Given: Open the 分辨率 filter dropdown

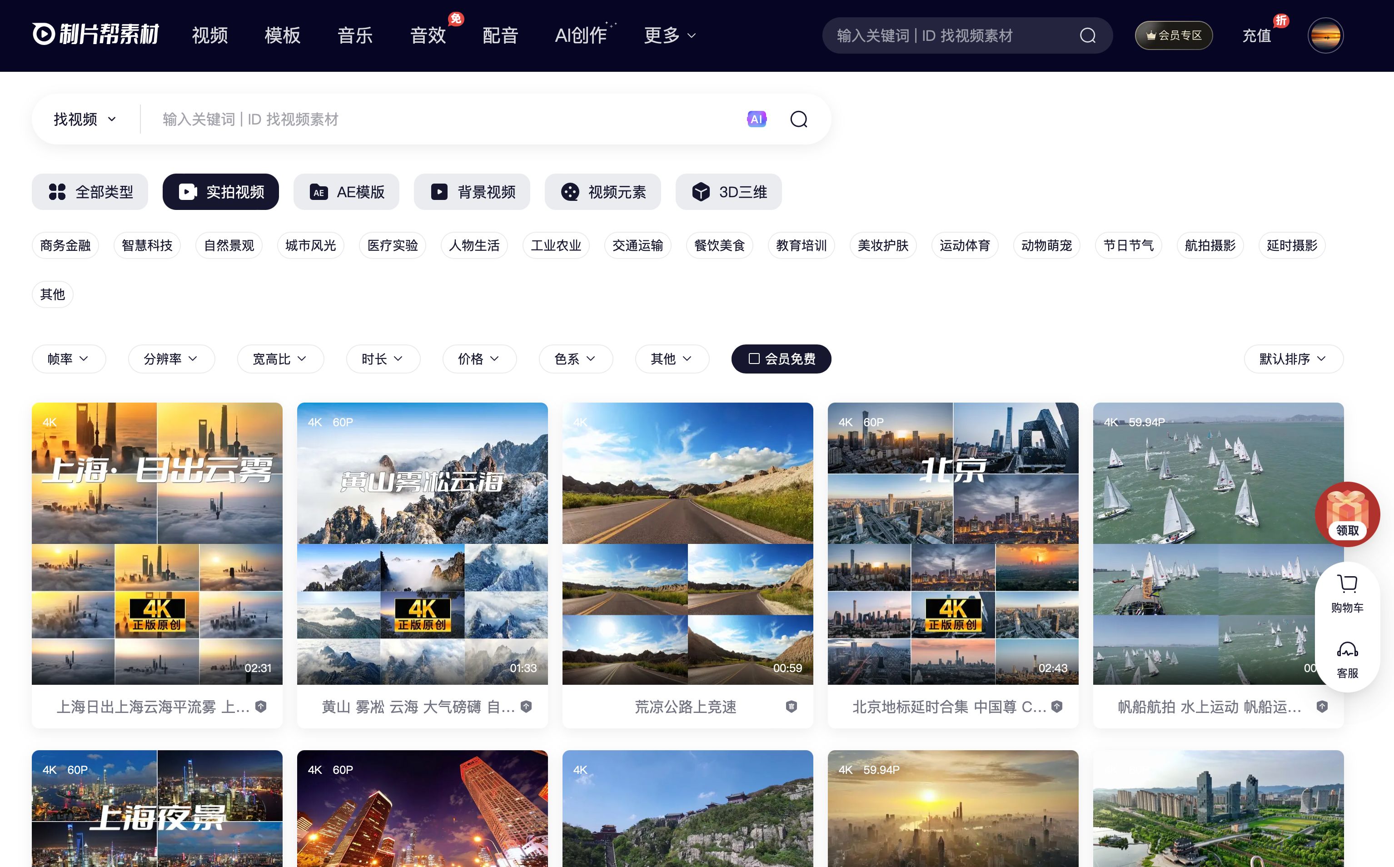Looking at the screenshot, I should 171,359.
